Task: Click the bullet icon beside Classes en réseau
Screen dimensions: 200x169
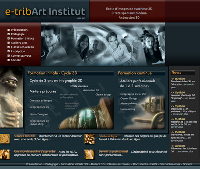Action: pyautogui.click(x=8, y=47)
